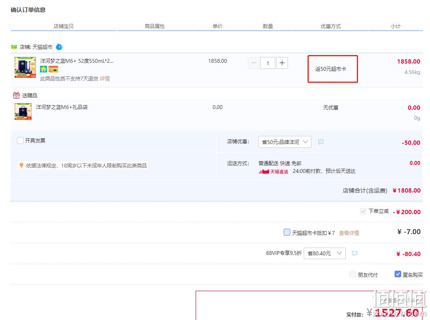Screen dimensions: 430x320
Task: Open product title 洋河梦之蓝M6+ 52度550mL*2...
Action: (x=77, y=61)
